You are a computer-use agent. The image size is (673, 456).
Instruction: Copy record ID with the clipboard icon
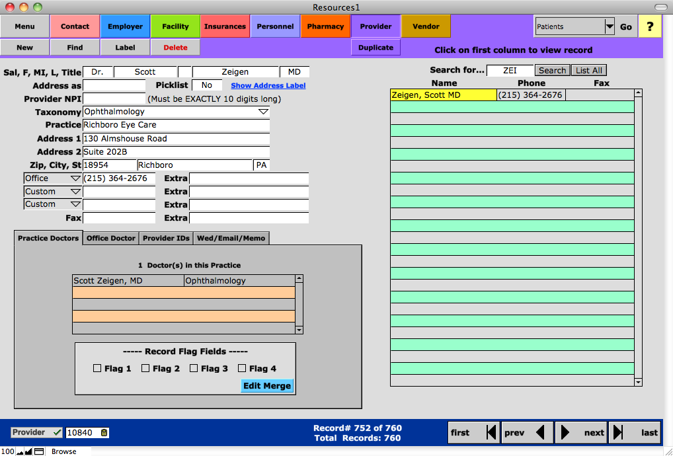tap(104, 432)
